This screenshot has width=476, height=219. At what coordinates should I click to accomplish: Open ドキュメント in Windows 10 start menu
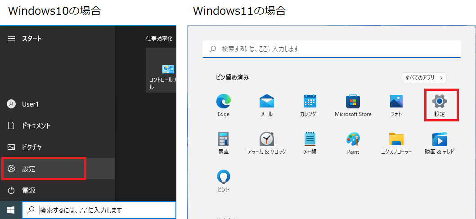click(x=58, y=125)
